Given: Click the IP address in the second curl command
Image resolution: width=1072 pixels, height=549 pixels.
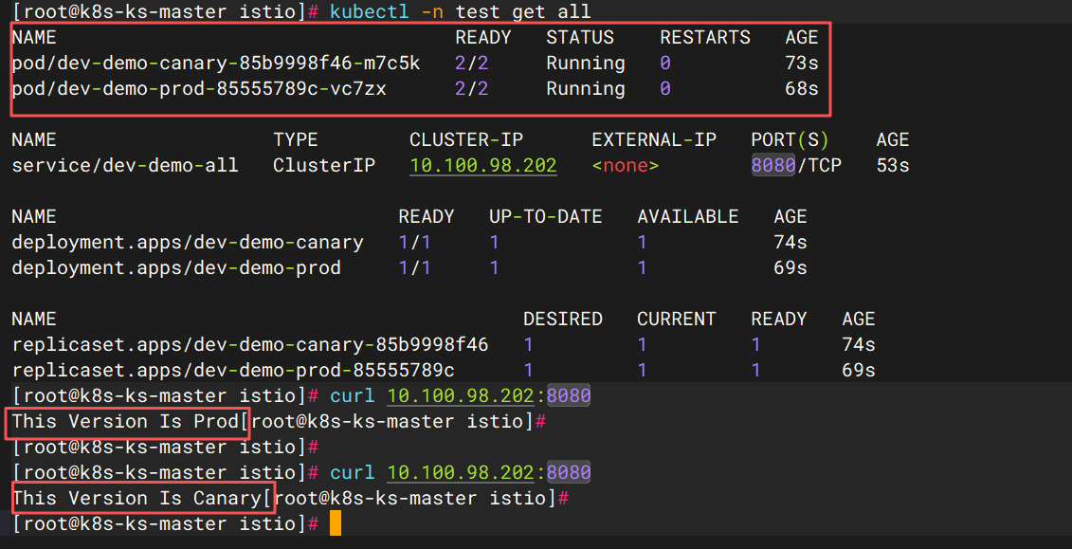Looking at the screenshot, I should point(461,473).
